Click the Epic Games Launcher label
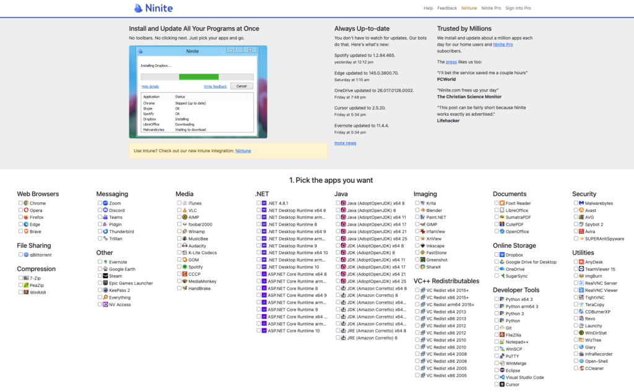This screenshot has height=392, width=634. (x=131, y=283)
